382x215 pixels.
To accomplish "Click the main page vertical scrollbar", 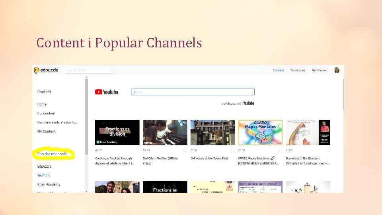I will tap(343, 94).
